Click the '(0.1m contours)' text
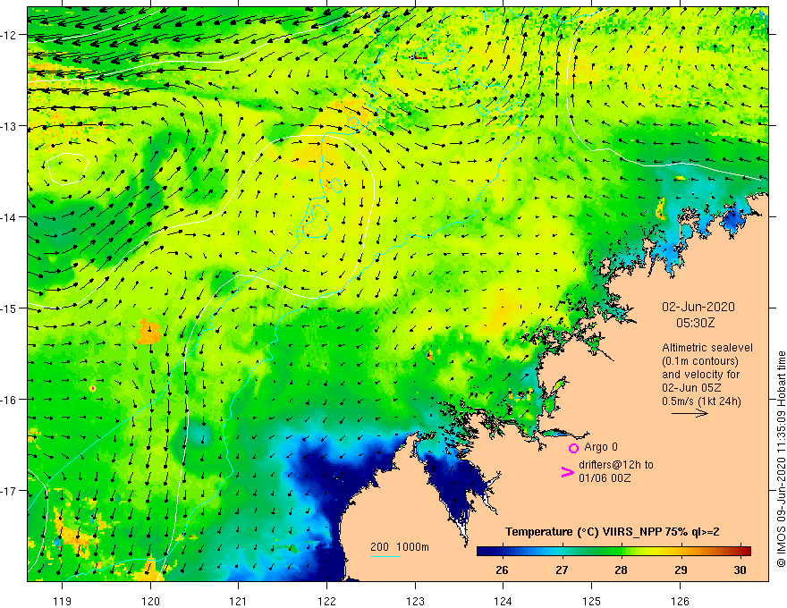The image size is (787, 608). pyautogui.click(x=700, y=361)
